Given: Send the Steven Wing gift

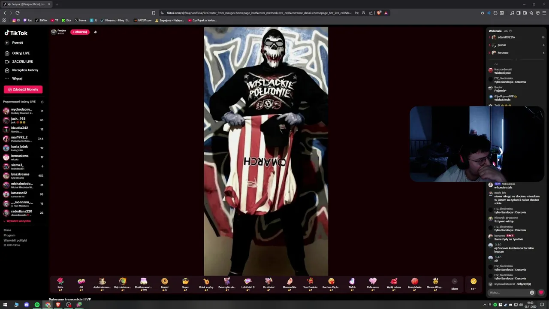Looking at the screenshot, I should (434, 284).
